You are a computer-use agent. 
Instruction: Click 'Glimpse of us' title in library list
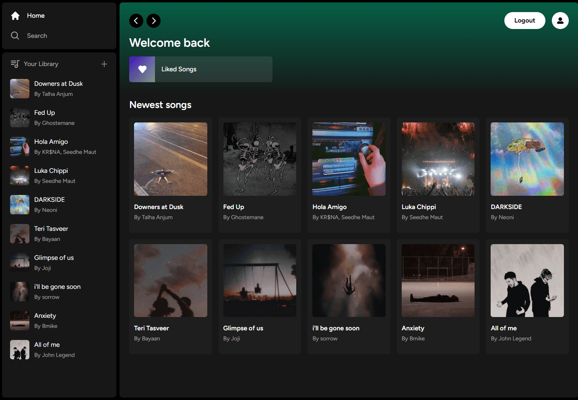[x=54, y=258]
